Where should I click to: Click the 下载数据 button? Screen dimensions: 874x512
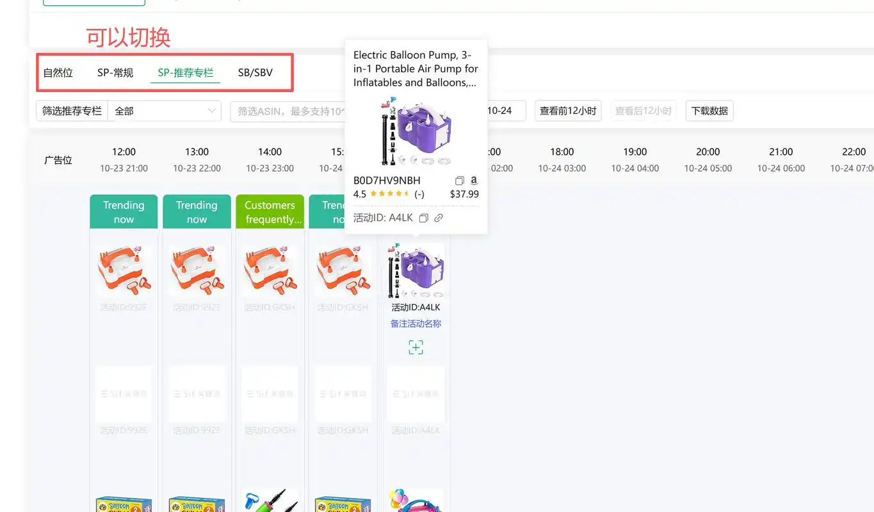tap(709, 110)
